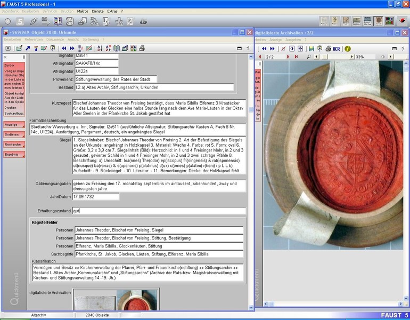Click the sort A-Z with red star icon
Image resolution: width=410 pixels, height=320 pixels.
pos(108,48)
